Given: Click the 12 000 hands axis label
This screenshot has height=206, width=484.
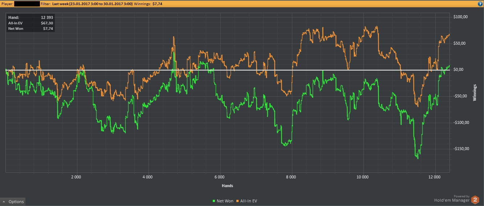Looking at the screenshot, I should [x=434, y=177].
